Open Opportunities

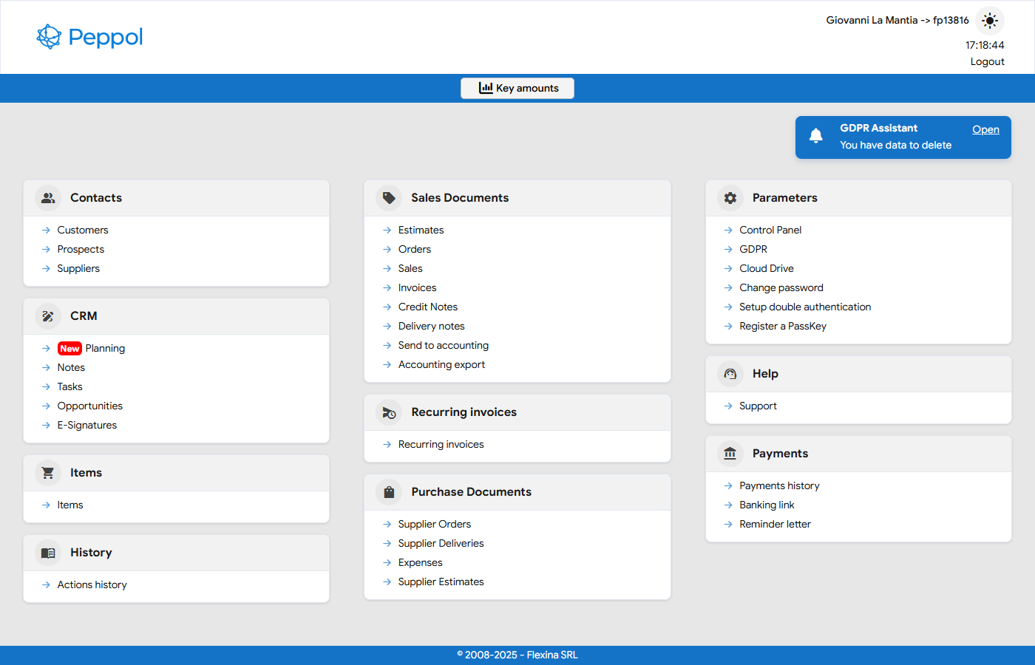(x=90, y=406)
